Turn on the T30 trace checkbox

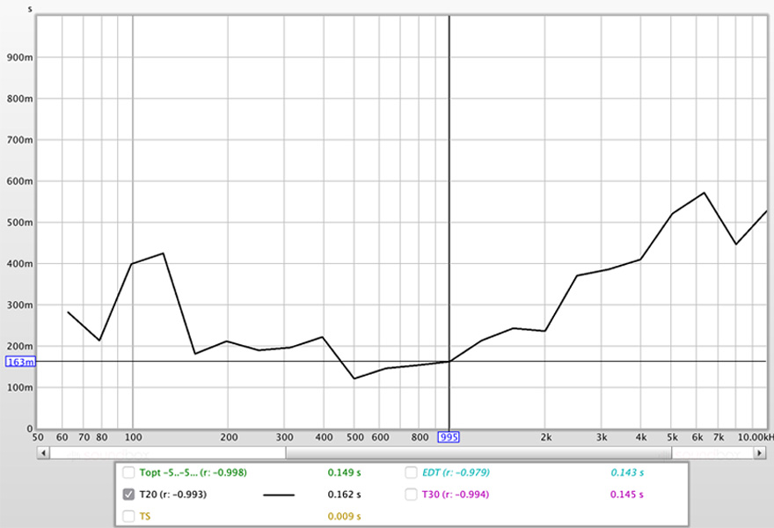click(413, 495)
